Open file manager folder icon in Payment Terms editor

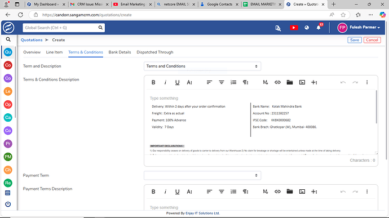tap(290, 192)
